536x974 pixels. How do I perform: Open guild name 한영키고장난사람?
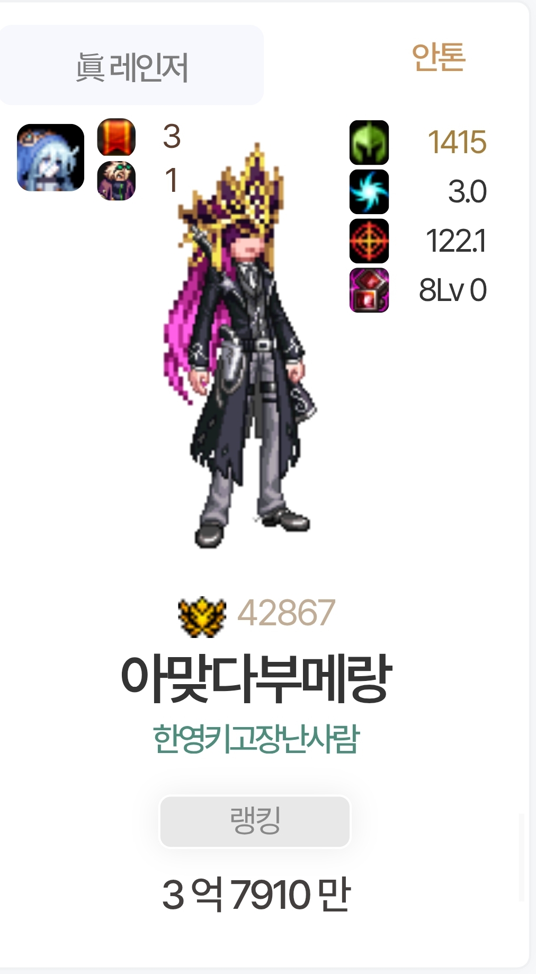256,739
